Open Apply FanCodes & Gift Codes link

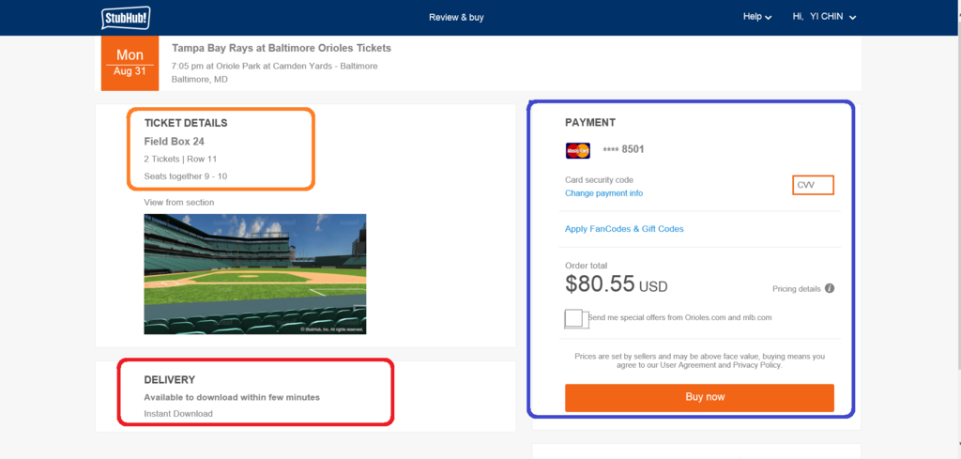[624, 229]
